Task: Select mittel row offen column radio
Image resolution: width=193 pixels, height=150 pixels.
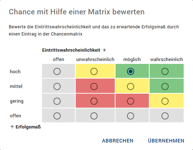Action: (x=57, y=86)
